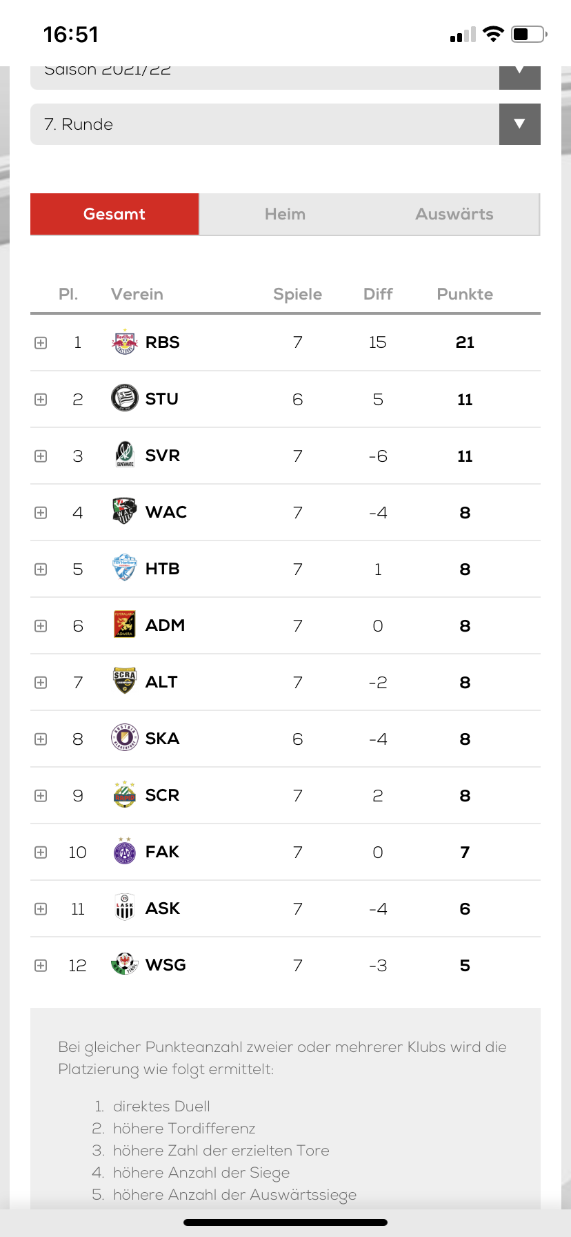Click the Punkte column header
Viewport: 571px width, 1237px height.
point(465,294)
